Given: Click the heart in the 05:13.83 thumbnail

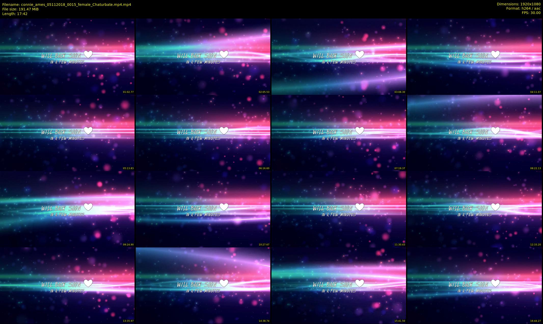Looking at the screenshot, I should (x=88, y=130).
